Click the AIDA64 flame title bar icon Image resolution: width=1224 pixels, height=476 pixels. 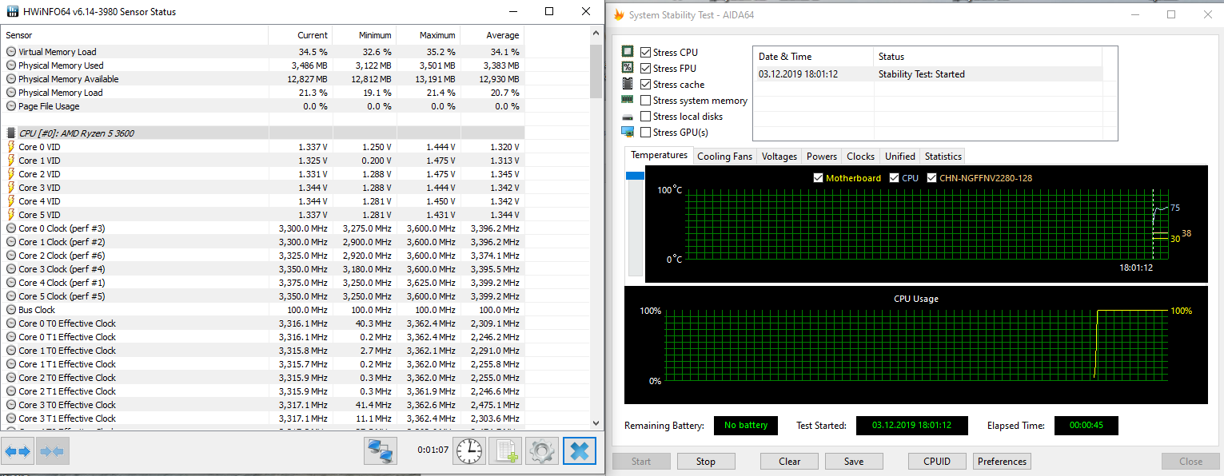[619, 14]
